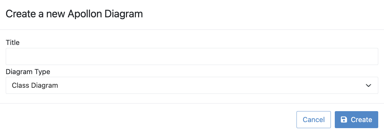Screen dimensions: 384x133
Task: Click the Cancel button
Action: tap(314, 120)
